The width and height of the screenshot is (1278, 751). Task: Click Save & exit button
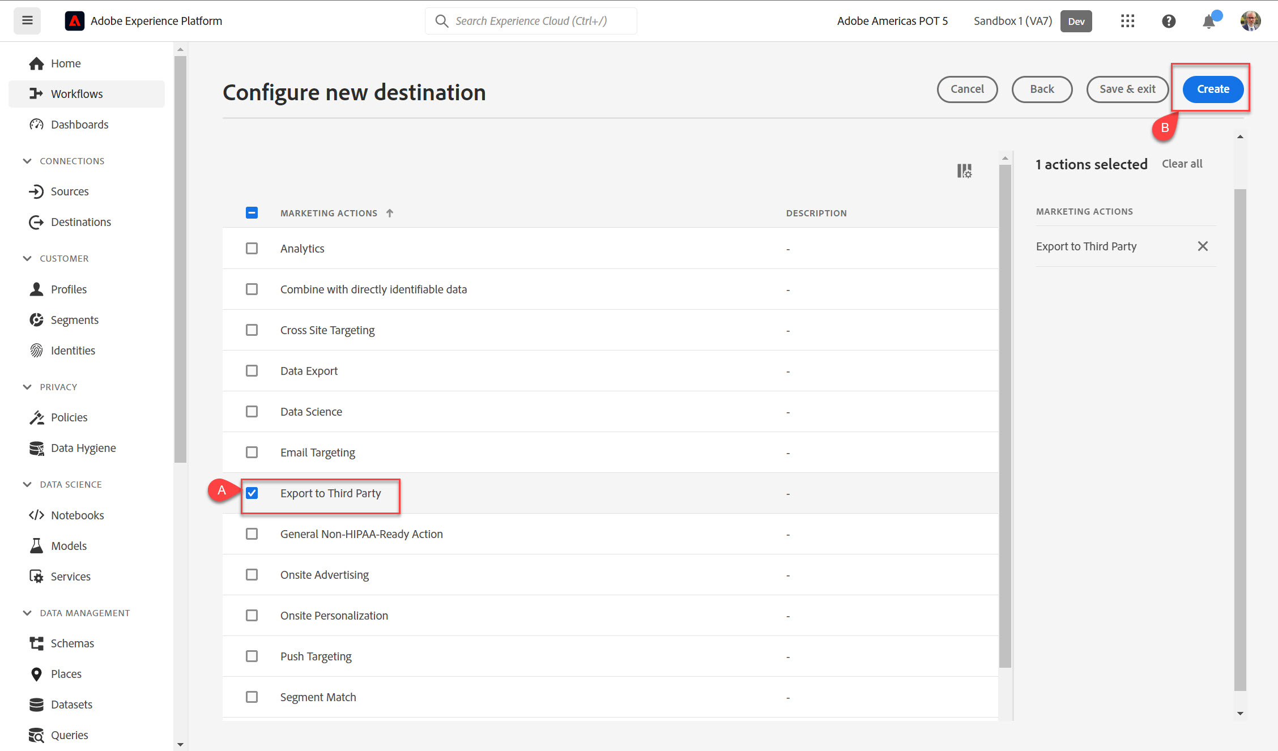(x=1127, y=89)
